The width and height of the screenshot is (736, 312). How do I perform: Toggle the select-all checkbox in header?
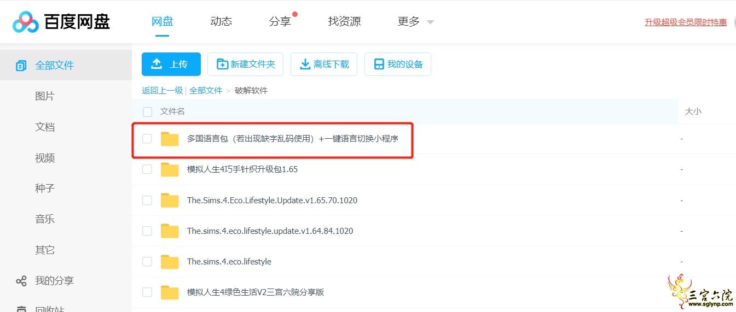point(147,111)
